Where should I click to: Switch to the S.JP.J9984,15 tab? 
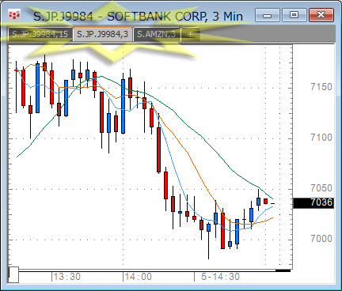(x=40, y=34)
